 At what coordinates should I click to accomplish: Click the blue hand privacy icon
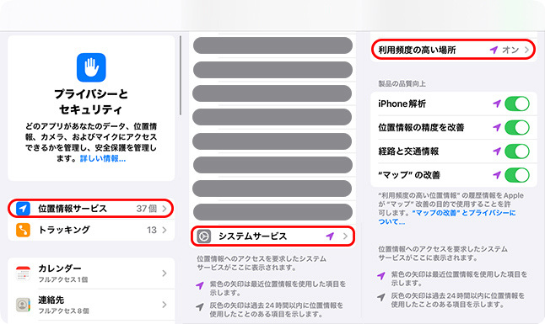click(x=91, y=67)
